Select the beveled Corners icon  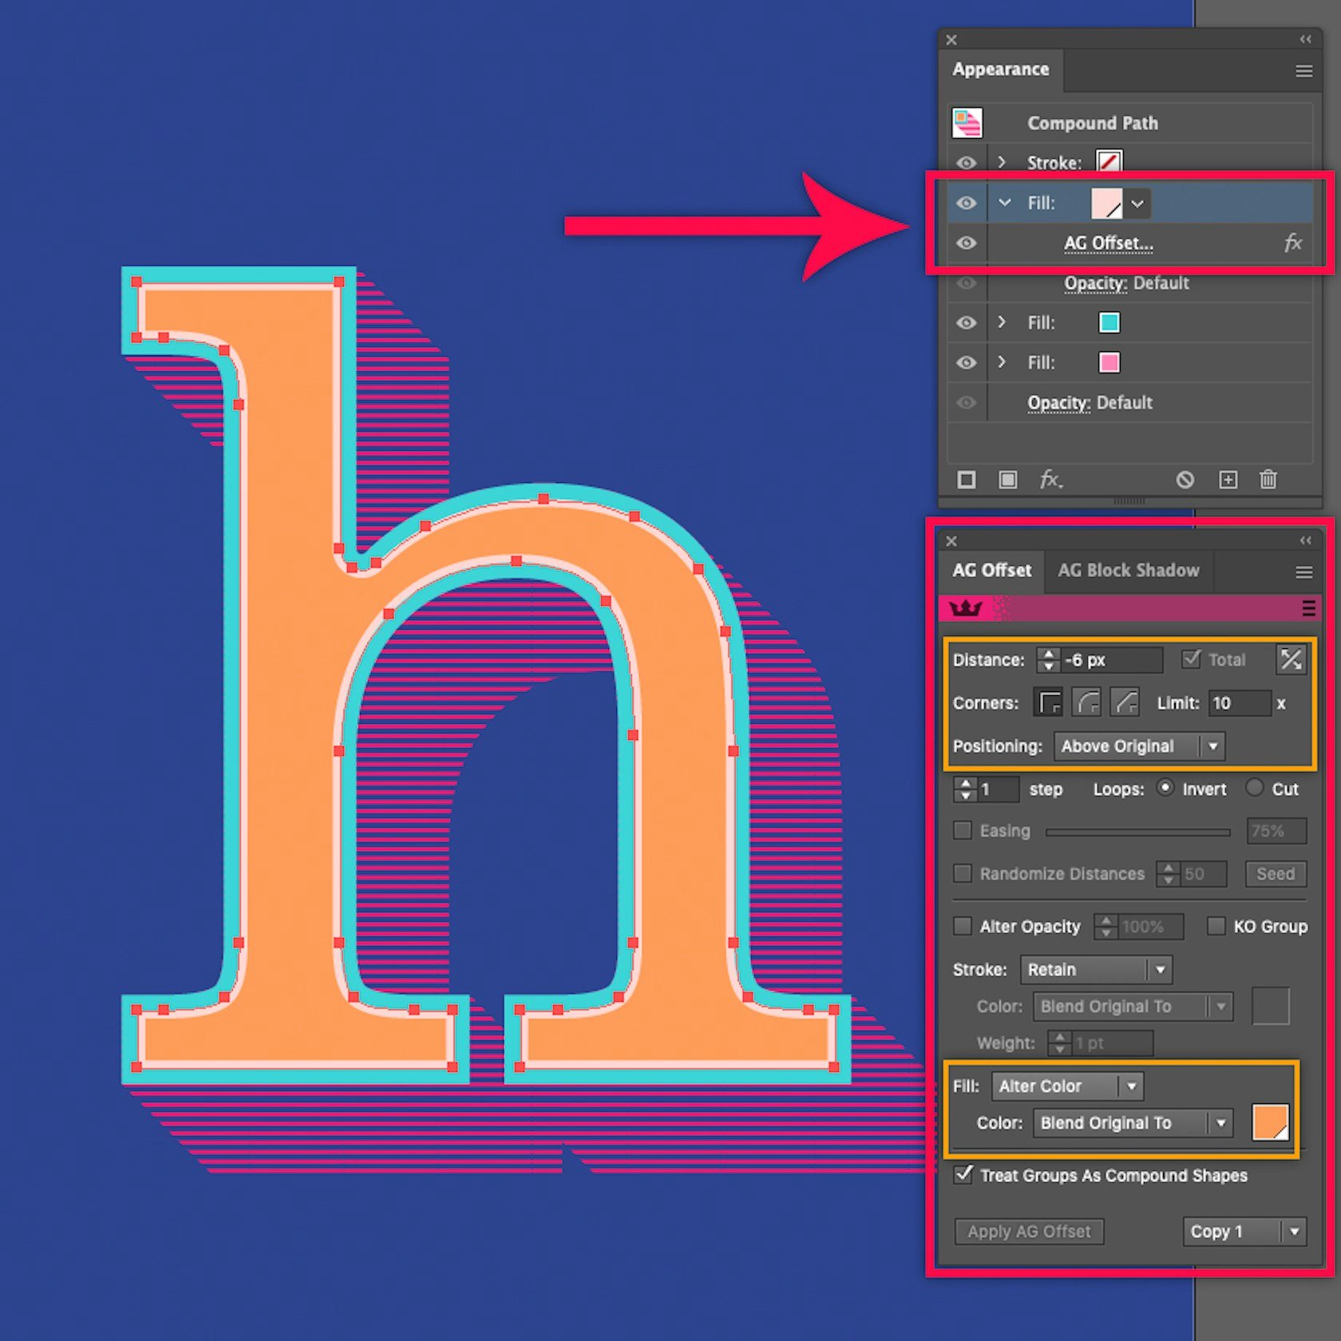[1124, 703]
